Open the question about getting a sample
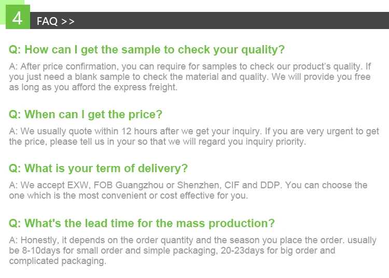Viewport: 389px width, 278px height. (147, 50)
